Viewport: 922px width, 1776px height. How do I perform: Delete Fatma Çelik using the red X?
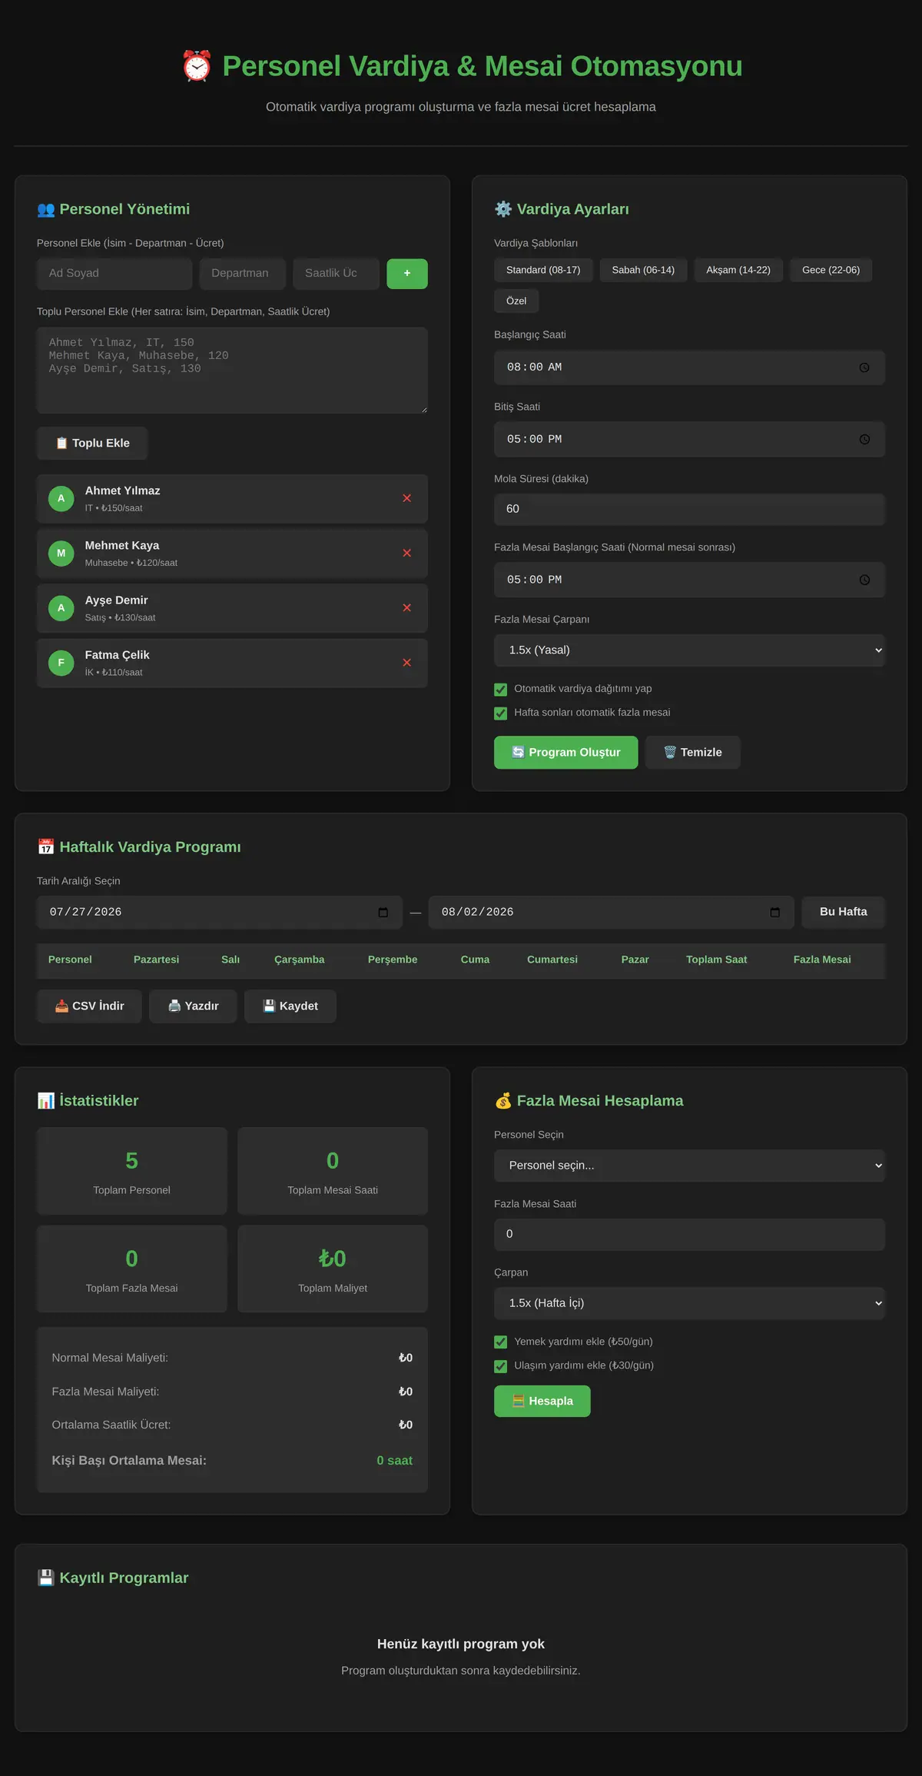click(x=407, y=663)
